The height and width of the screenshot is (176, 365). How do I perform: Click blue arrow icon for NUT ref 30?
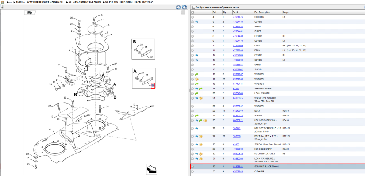pyautogui.click(x=196, y=154)
